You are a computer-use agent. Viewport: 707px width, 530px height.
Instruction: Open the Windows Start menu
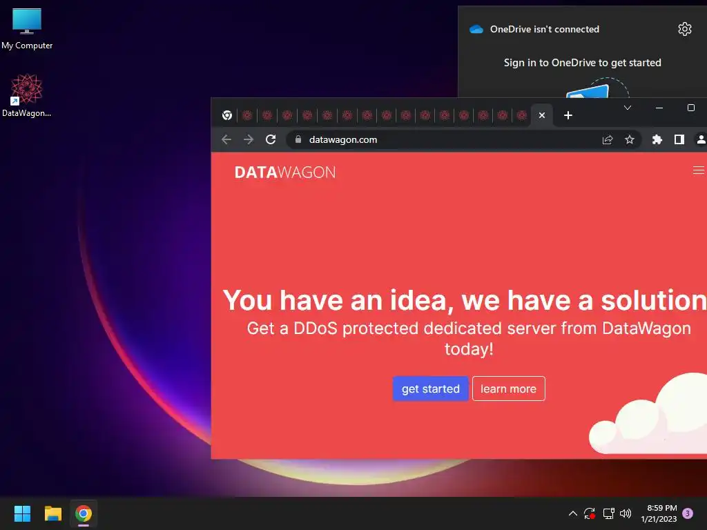pyautogui.click(x=22, y=513)
